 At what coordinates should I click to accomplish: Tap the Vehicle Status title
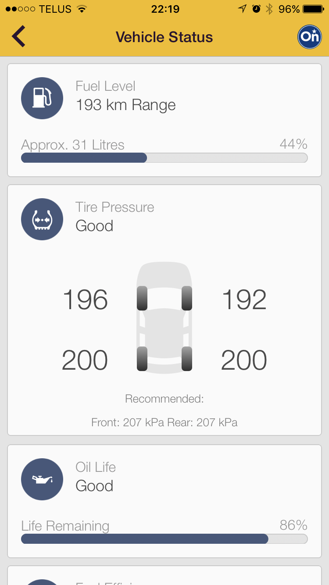[164, 37]
